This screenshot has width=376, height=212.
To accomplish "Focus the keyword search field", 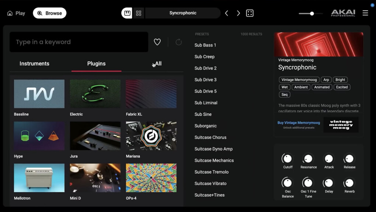I will click(x=79, y=42).
